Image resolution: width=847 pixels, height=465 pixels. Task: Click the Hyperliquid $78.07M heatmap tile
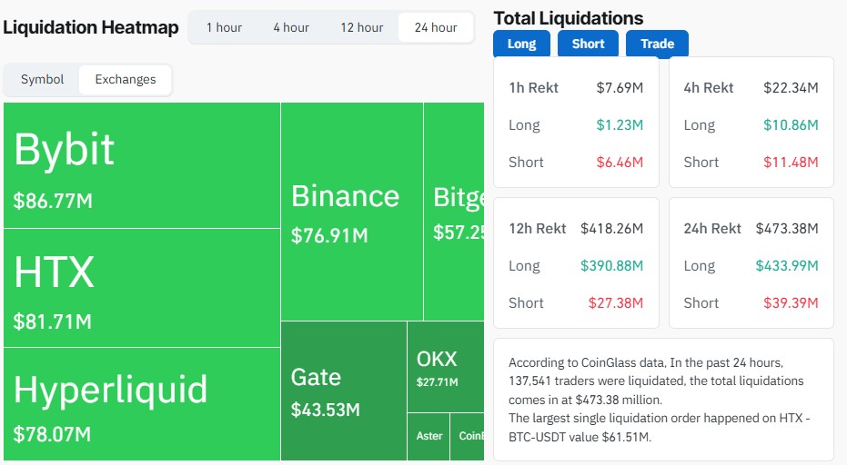pyautogui.click(x=142, y=403)
